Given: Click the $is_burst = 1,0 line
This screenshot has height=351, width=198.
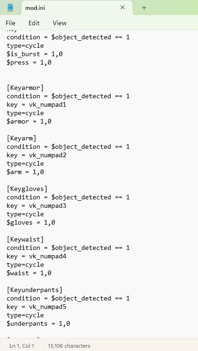Looking at the screenshot, I should click(x=35, y=54).
